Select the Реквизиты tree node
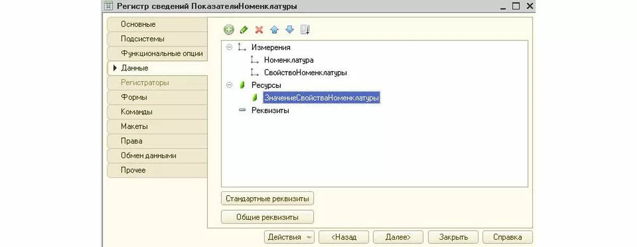637x247 pixels. [x=270, y=110]
